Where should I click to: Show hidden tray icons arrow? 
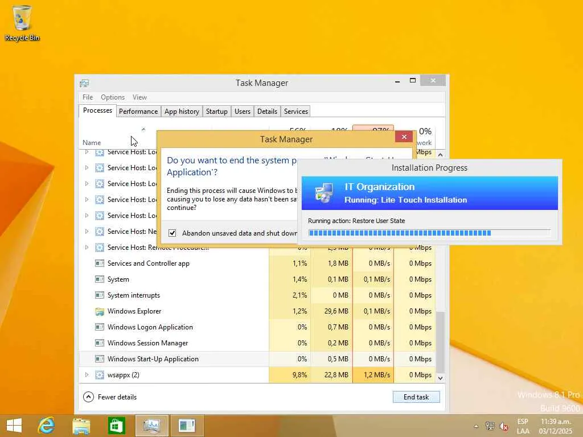pos(477,427)
